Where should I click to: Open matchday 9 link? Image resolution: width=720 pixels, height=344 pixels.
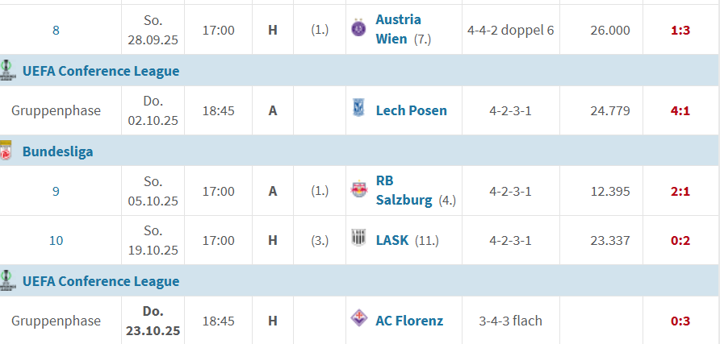coord(56,191)
